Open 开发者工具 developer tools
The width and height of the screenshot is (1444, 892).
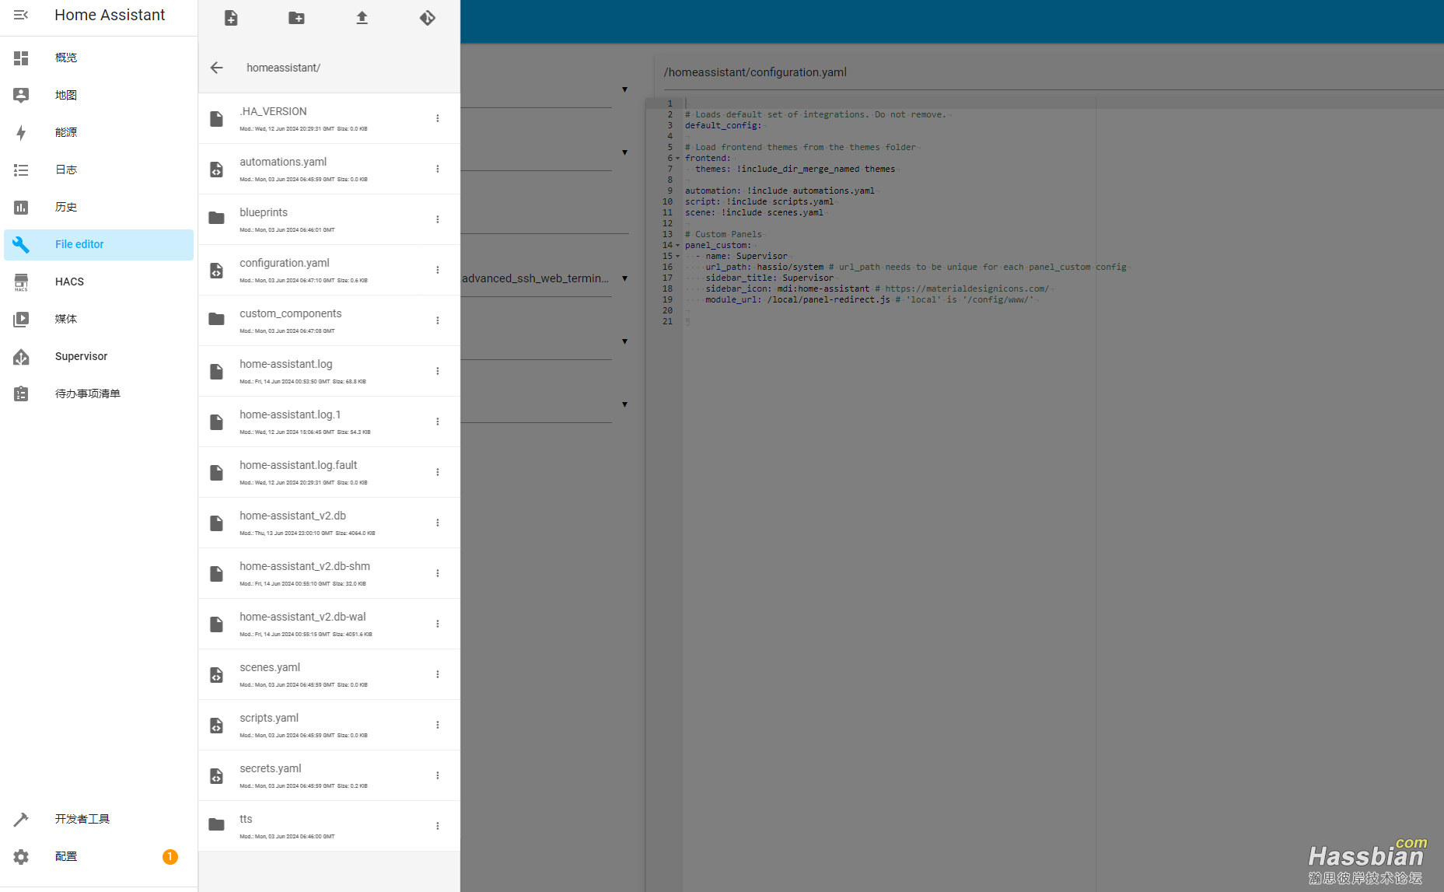(99, 819)
